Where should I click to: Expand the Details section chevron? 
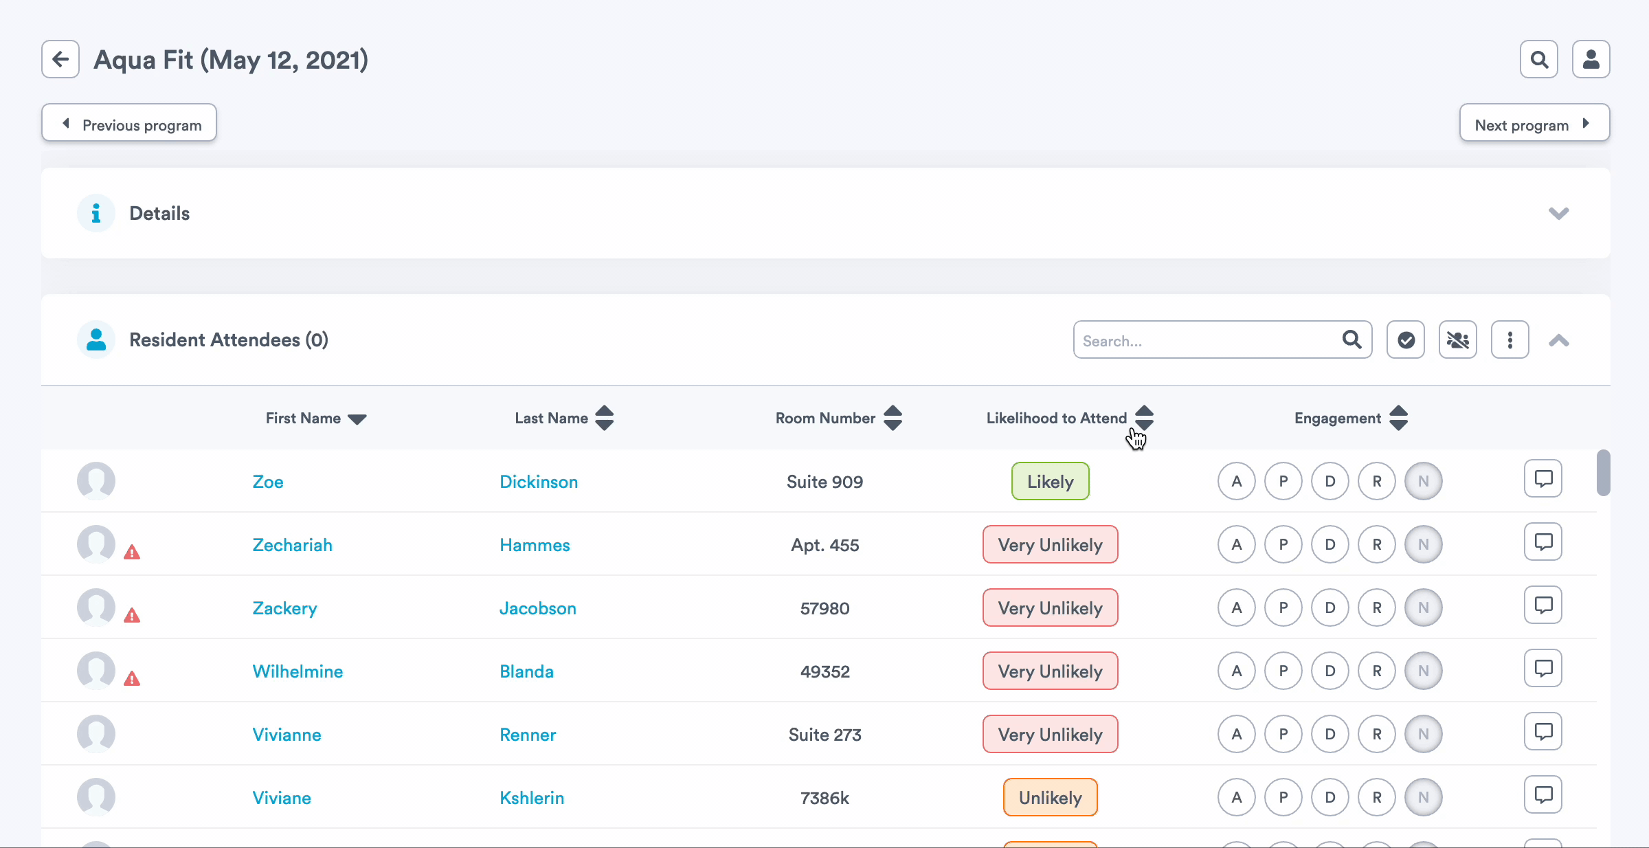pyautogui.click(x=1558, y=213)
